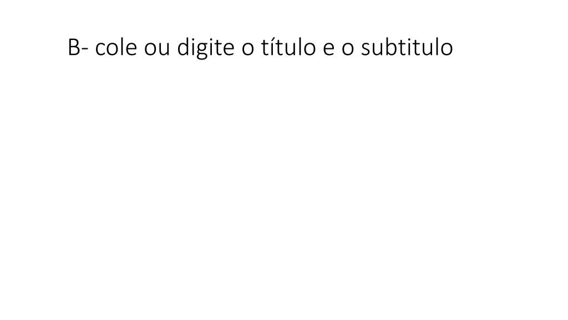Image resolution: width=568 pixels, height=320 pixels.
Task: Click the word "título" in the heading
Action: [x=288, y=48]
